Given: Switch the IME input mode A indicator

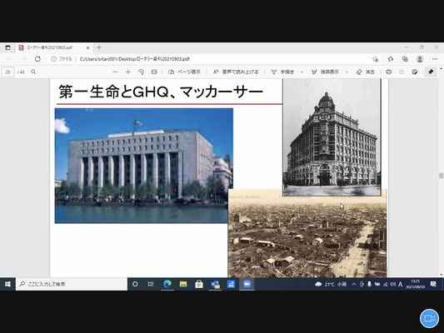Looking at the screenshot, I should click(x=401, y=284).
